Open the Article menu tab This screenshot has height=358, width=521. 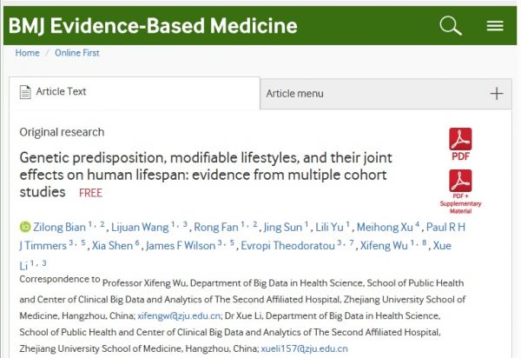click(x=294, y=94)
